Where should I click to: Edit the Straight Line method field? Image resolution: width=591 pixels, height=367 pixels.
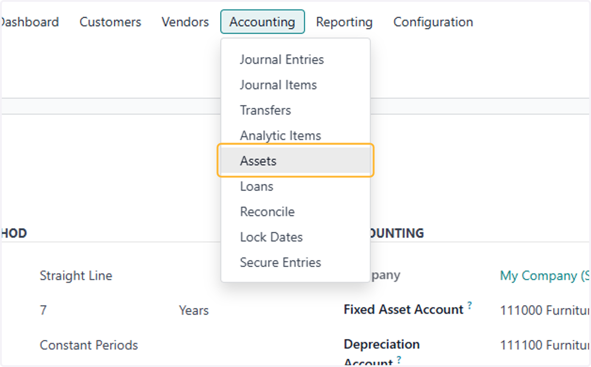coord(76,275)
